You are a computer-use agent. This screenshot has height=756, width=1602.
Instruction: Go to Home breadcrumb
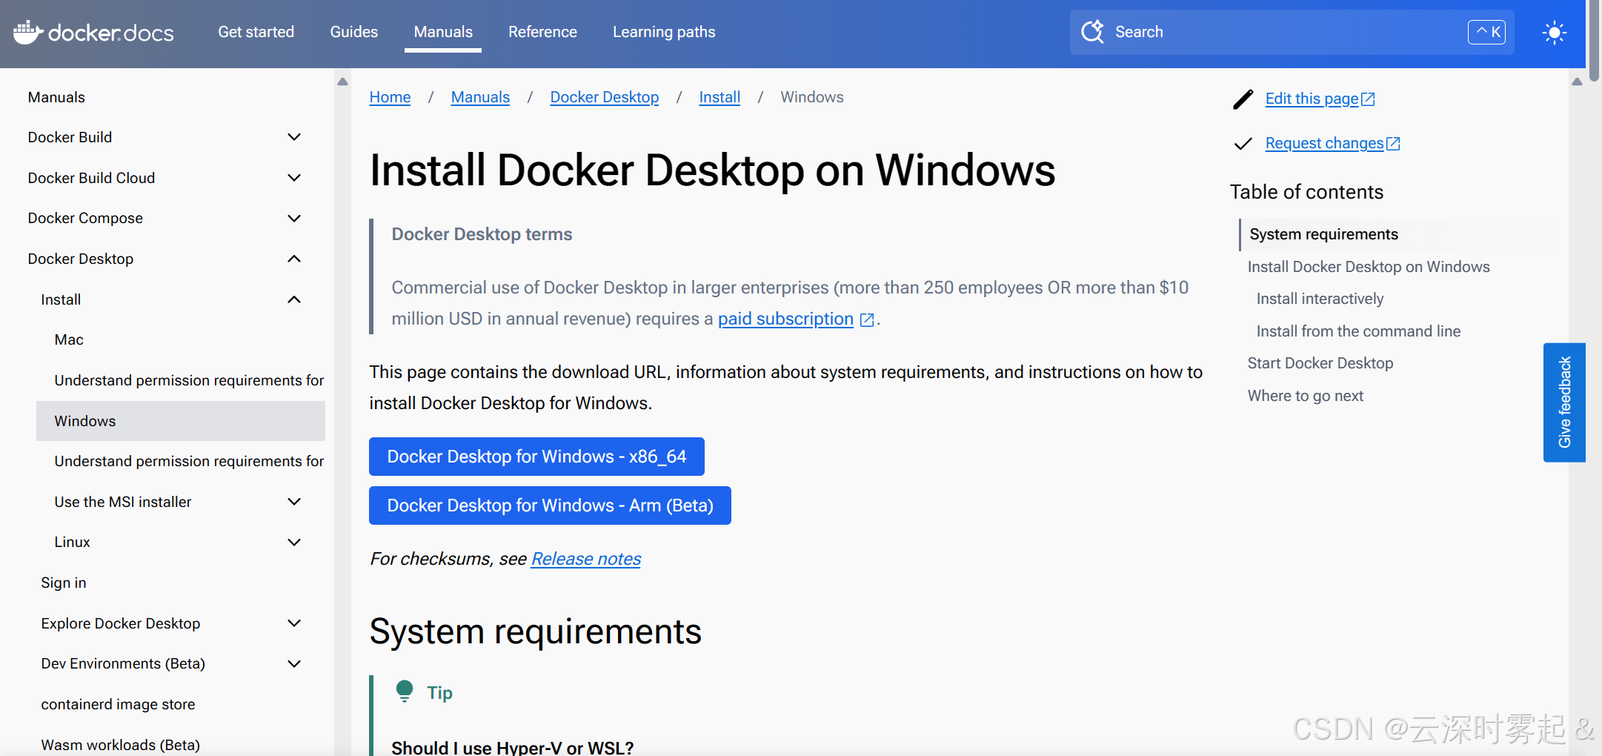[x=390, y=97]
